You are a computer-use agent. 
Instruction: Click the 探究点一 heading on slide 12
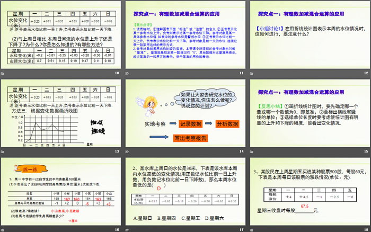[x=301, y=14]
